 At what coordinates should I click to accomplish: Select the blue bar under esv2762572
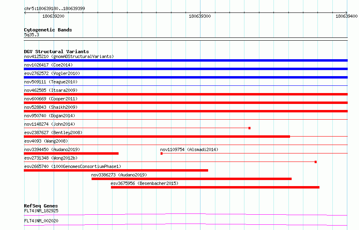click(x=186, y=77)
